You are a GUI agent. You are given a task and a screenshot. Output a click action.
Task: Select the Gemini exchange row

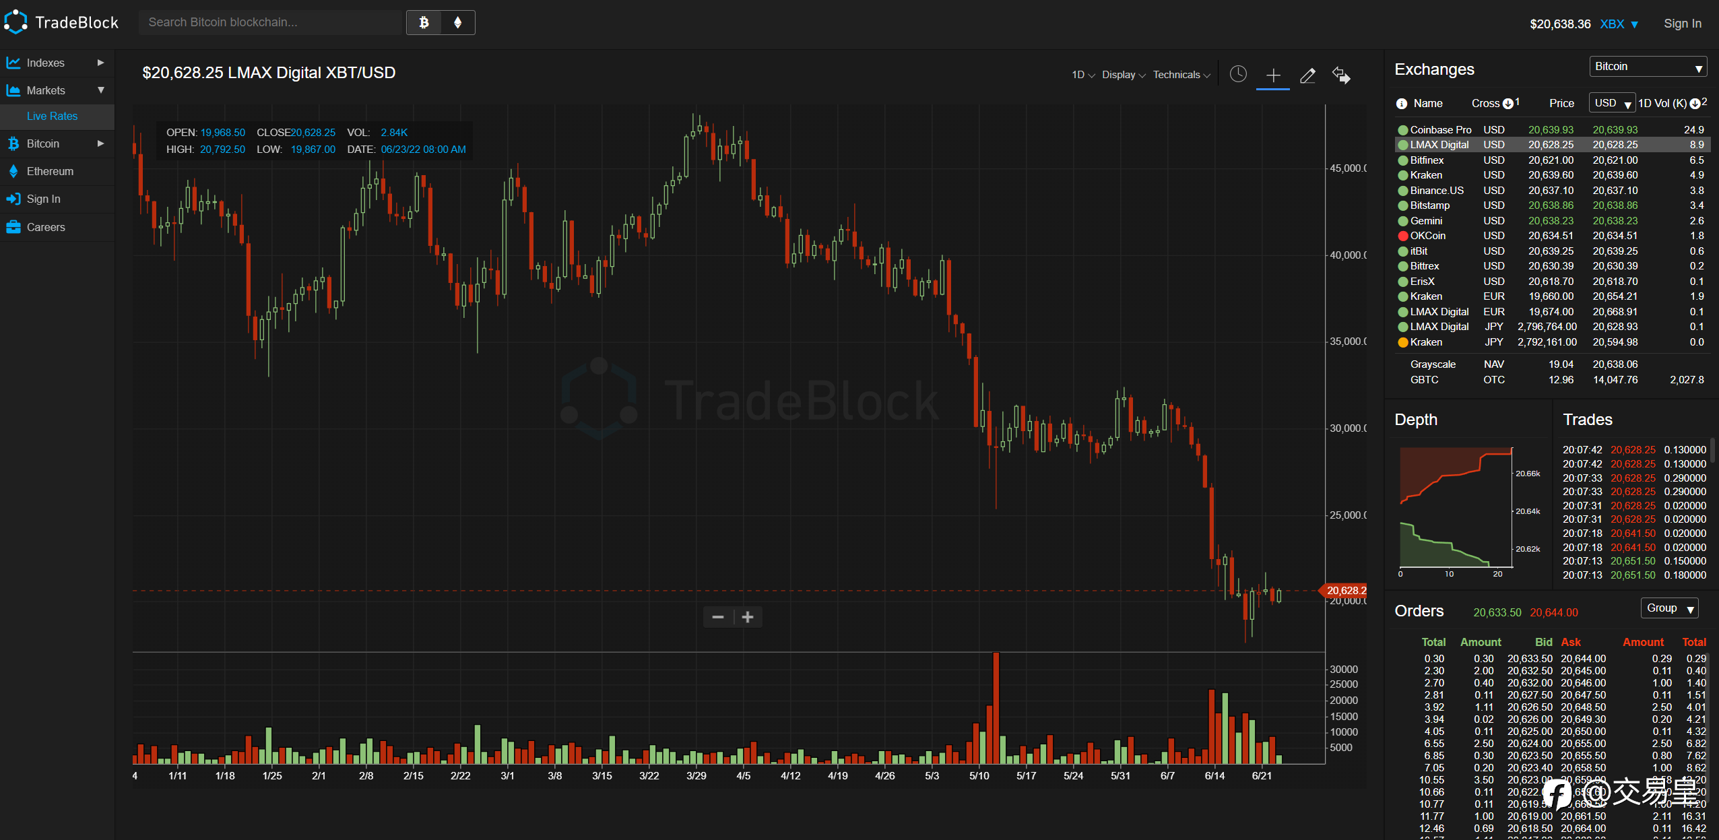(1552, 221)
